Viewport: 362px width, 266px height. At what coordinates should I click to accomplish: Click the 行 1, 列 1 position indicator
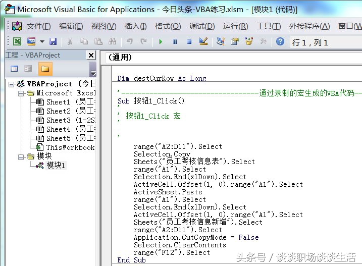coord(310,42)
